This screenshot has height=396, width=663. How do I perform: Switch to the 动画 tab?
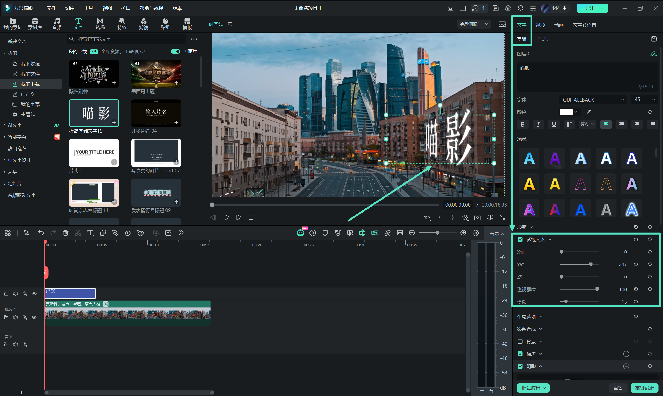[559, 25]
